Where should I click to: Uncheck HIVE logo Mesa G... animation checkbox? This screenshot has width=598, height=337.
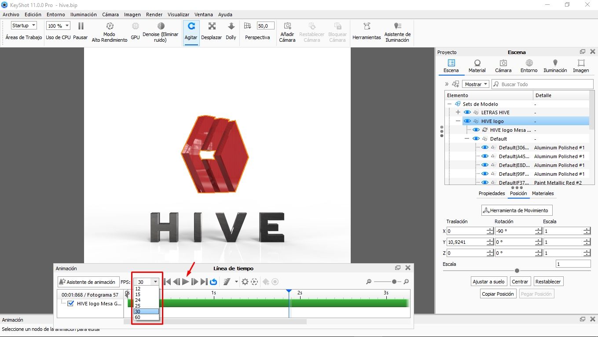[70, 303]
